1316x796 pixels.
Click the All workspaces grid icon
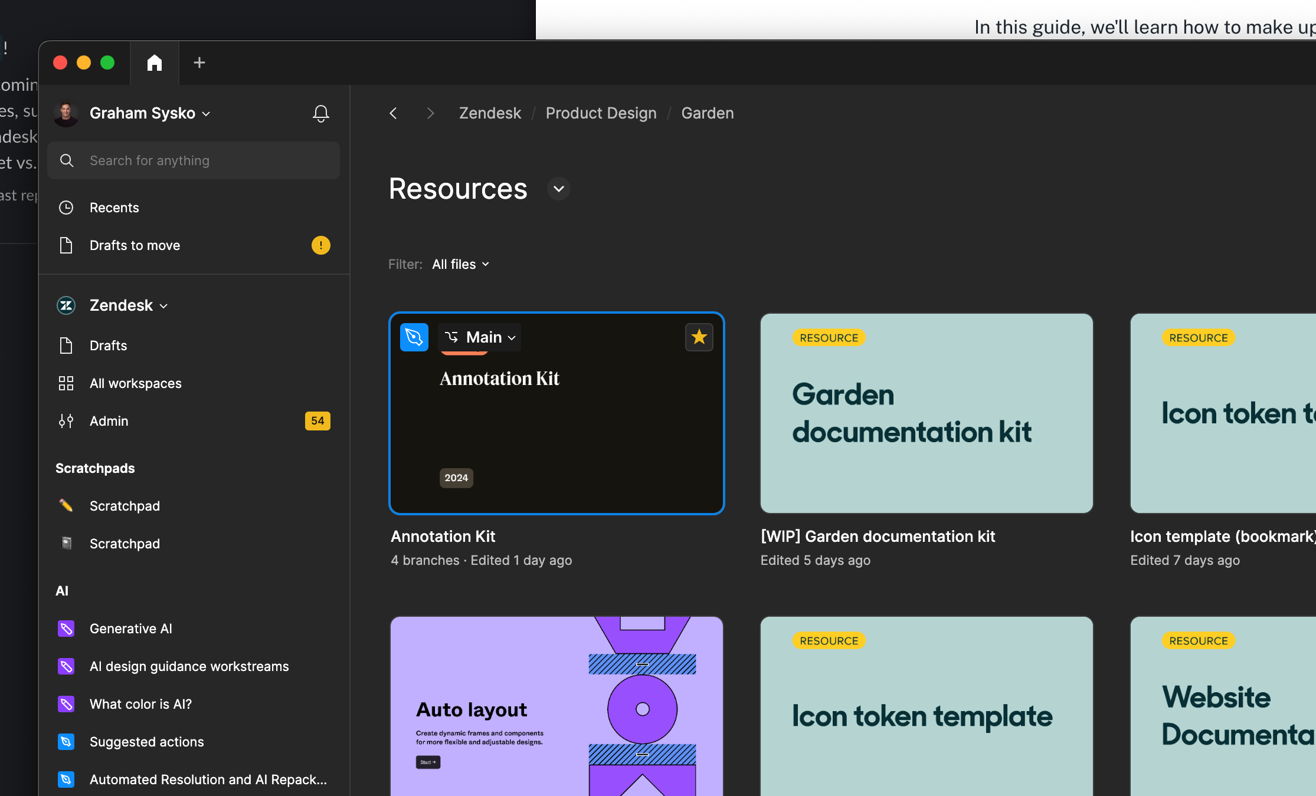pyautogui.click(x=66, y=383)
